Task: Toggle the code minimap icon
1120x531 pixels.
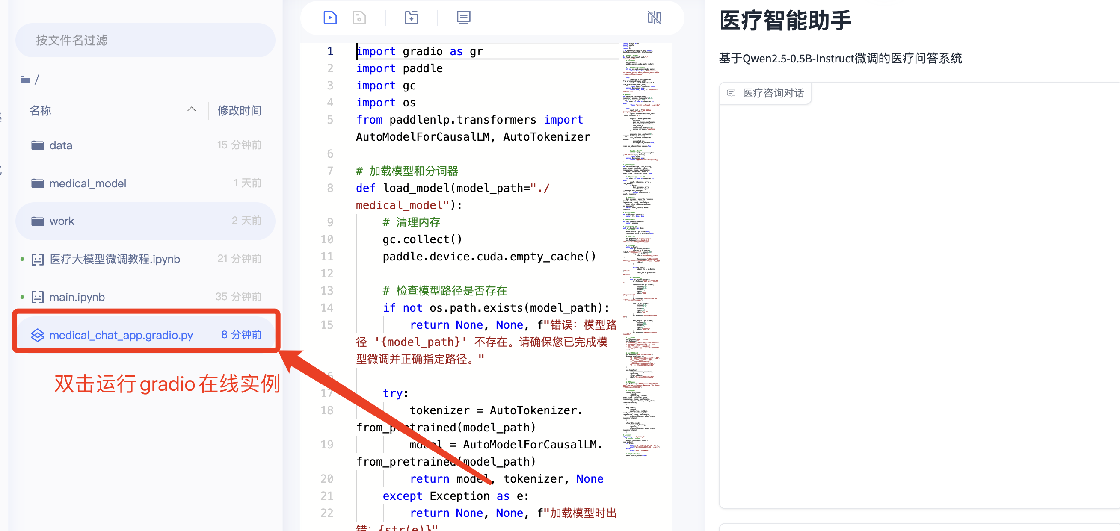Action: click(x=655, y=18)
